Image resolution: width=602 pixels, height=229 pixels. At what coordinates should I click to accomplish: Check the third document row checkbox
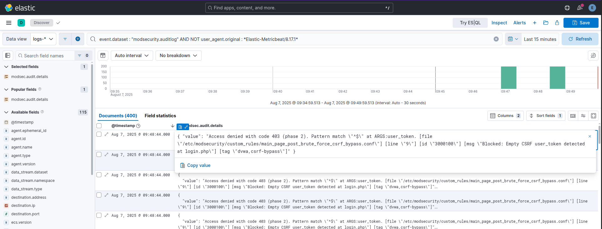tap(99, 175)
